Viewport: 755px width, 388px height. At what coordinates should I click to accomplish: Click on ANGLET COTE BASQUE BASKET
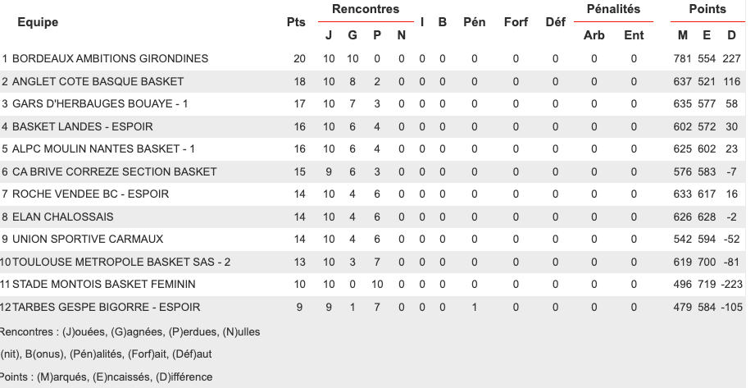point(98,82)
